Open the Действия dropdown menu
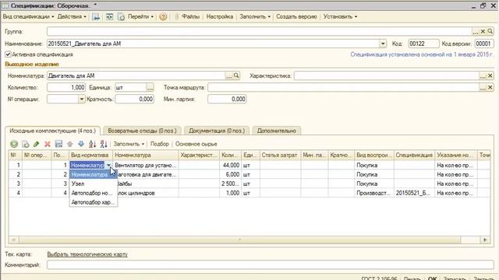Viewport: 499px width, 280px height. point(72,16)
